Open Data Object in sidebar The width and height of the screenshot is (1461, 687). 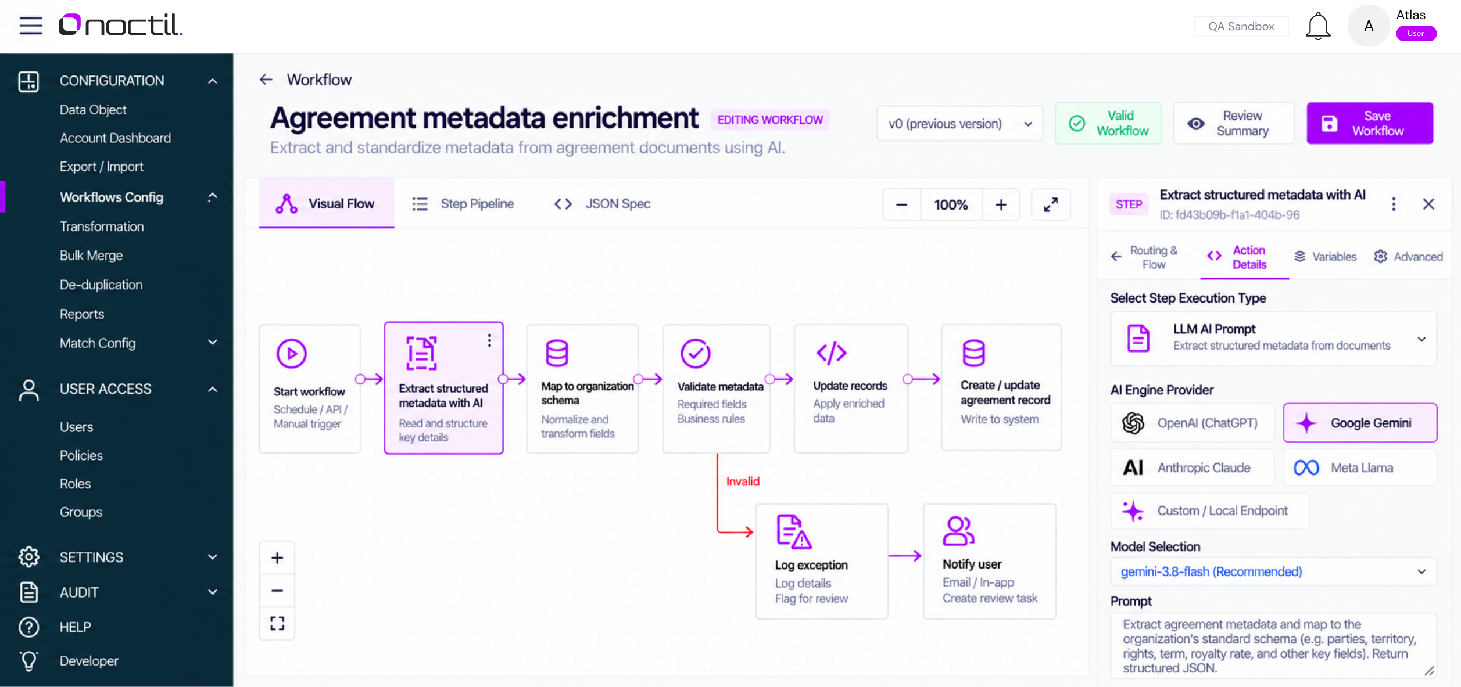coord(93,110)
